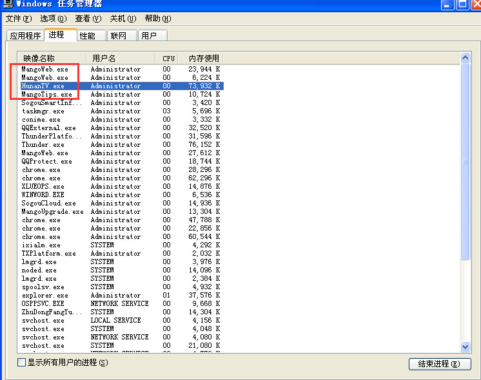Enable 显示所有用户的进程 checkbox
Screen dimensions: 481x380
point(22,363)
